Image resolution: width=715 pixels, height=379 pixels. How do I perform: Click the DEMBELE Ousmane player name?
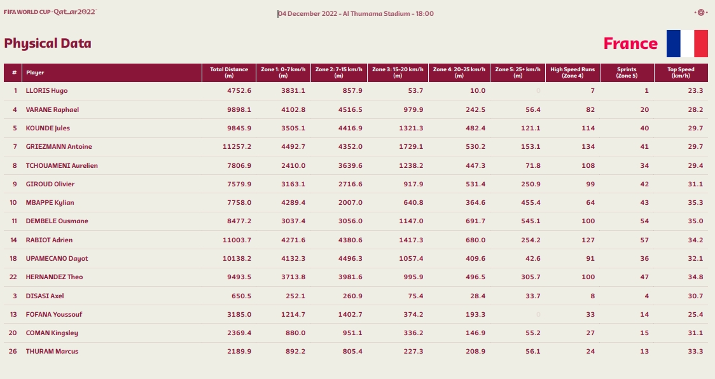(x=57, y=221)
